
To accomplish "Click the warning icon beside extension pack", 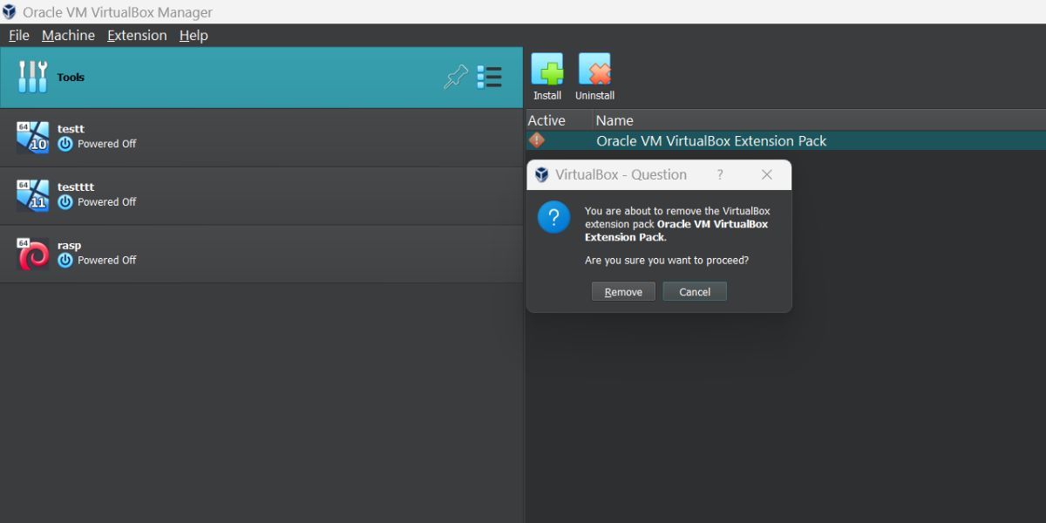I will [538, 140].
